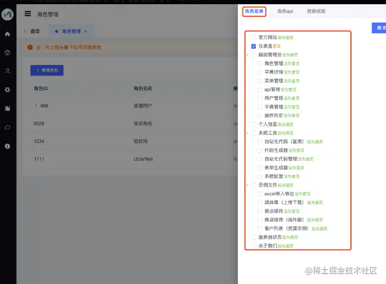Check the api管理 checkbox
The image size is (386, 284).
(259, 90)
